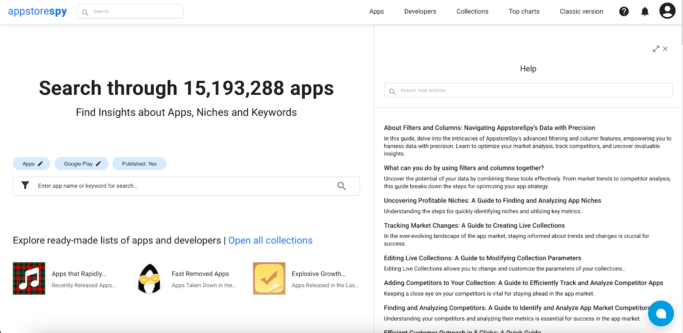The height and width of the screenshot is (333, 683).
Task: Open the Fast Removed Apps collection icon
Action: coord(149,278)
